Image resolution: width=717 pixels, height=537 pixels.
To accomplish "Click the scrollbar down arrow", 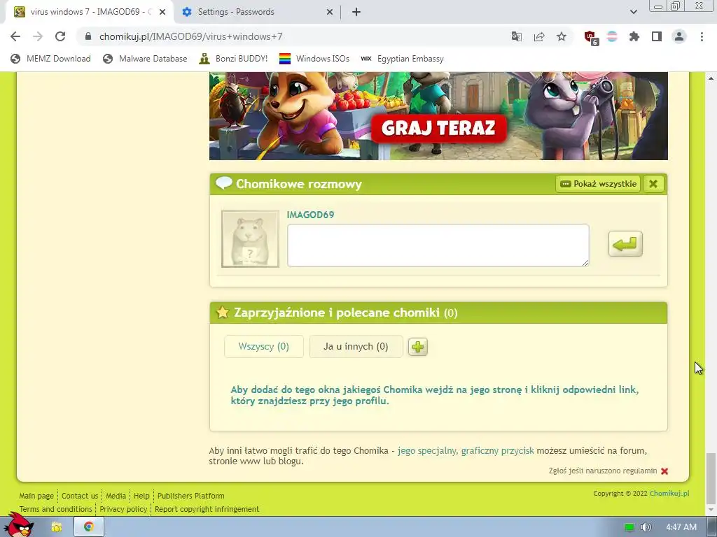I will pos(710,510).
